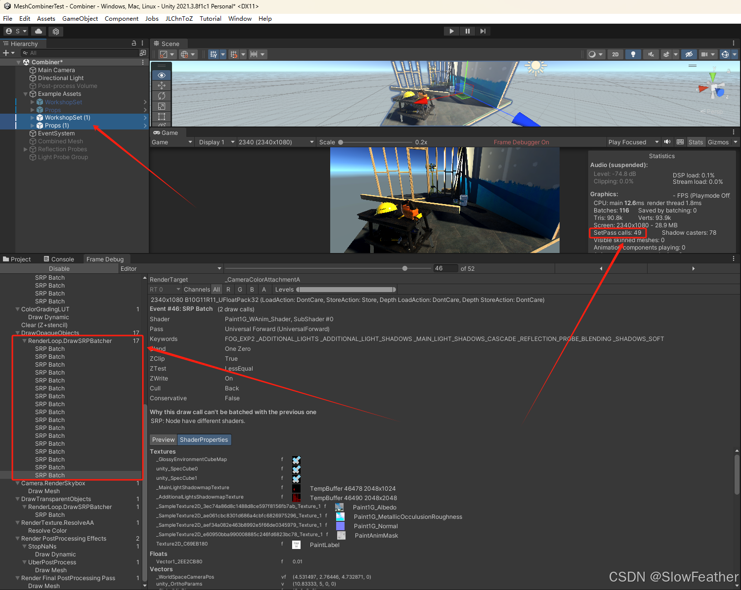
Task: Toggle Game view mute audio speaker
Action: pyautogui.click(x=667, y=142)
